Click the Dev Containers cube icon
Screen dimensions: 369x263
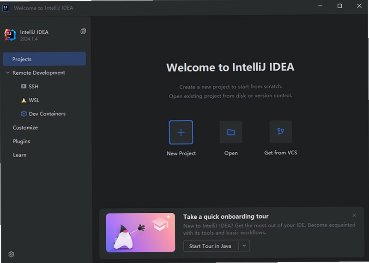(x=24, y=114)
